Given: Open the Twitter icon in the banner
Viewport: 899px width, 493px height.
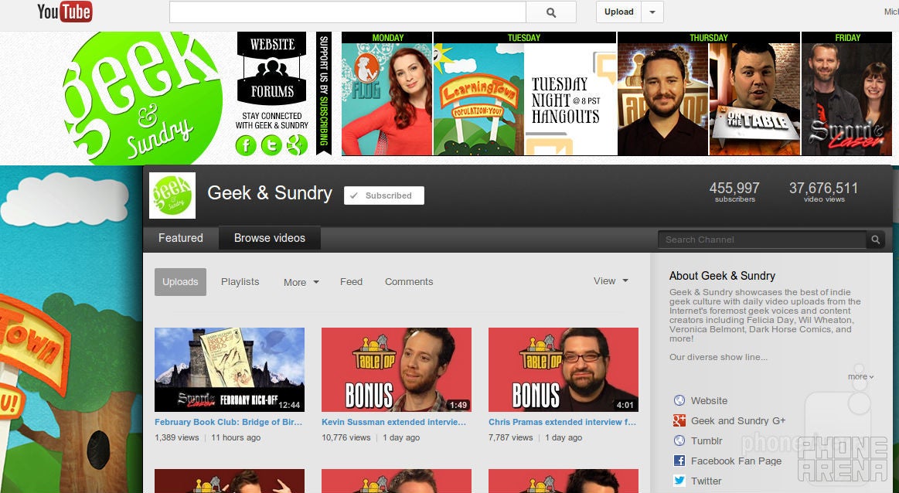Looking at the screenshot, I should coord(271,145).
